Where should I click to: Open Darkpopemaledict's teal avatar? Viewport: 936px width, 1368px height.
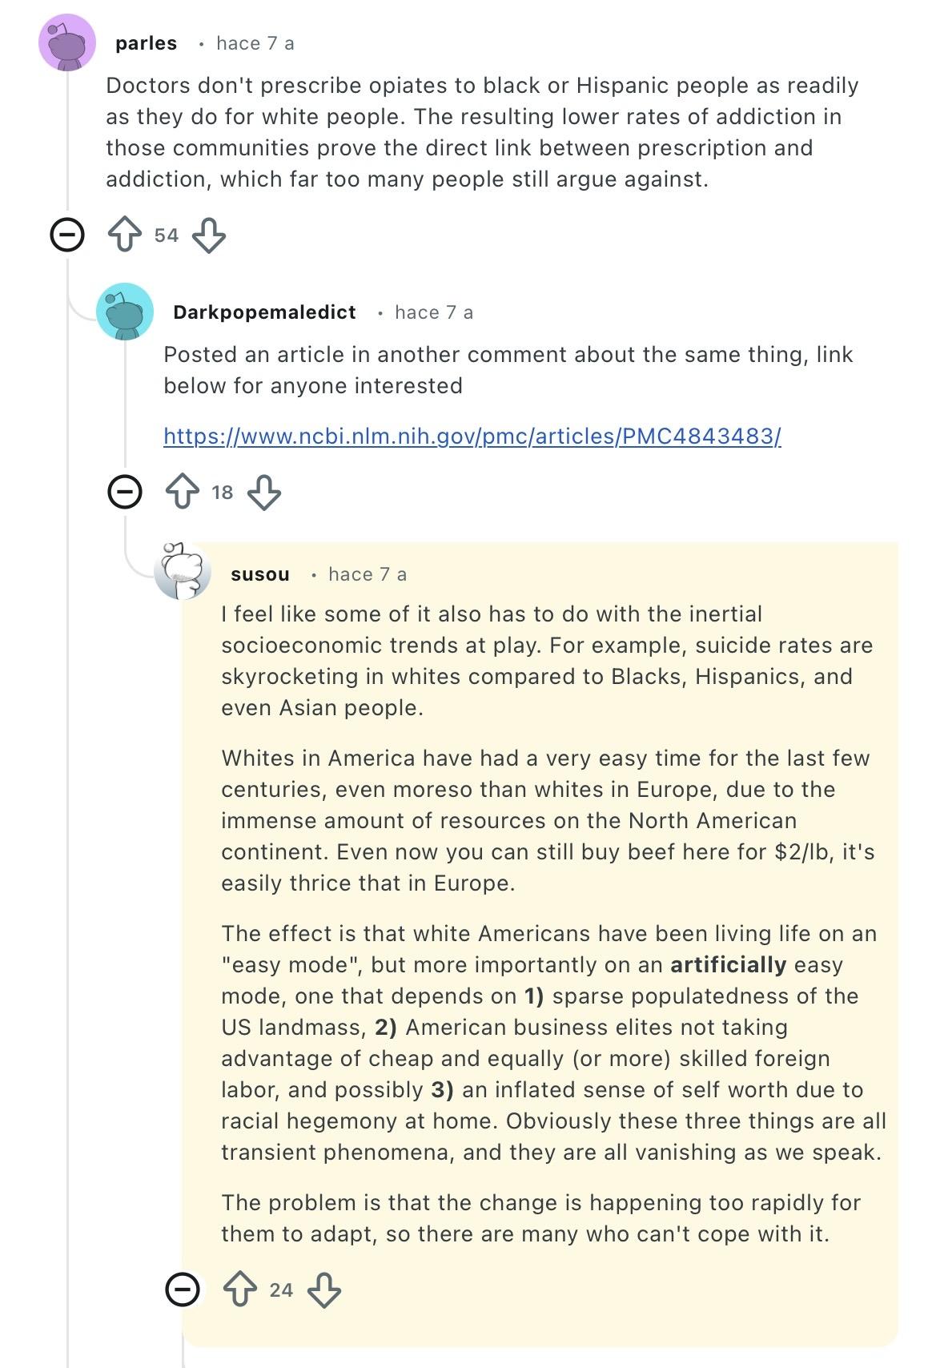pos(125,312)
